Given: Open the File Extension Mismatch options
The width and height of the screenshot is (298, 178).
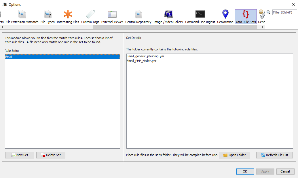Looking at the screenshot, I should pos(22,17).
